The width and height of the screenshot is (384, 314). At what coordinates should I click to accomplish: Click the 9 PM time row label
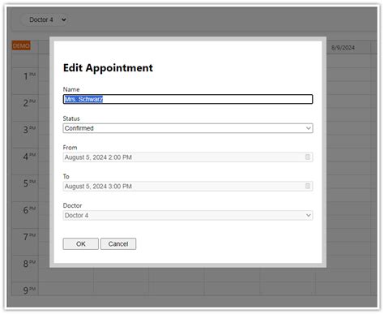pyautogui.click(x=29, y=290)
